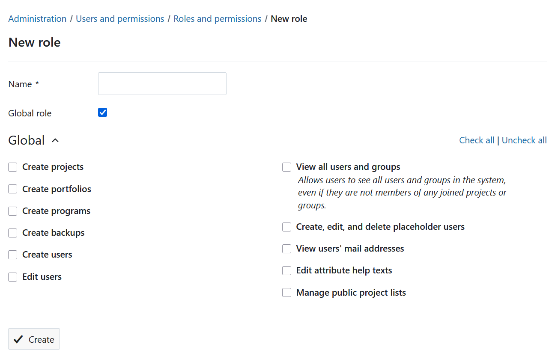Enable Create users

[12, 255]
